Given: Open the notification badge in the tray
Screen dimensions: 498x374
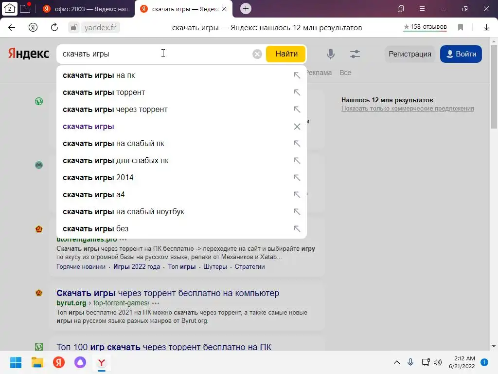Looking at the screenshot, I should click(484, 362).
